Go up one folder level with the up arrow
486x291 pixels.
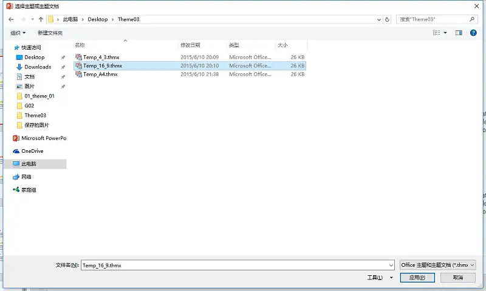pyautogui.click(x=41, y=19)
